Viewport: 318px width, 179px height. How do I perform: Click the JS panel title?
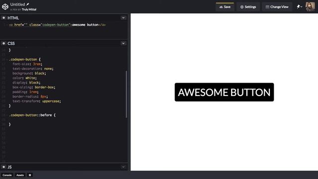[9, 167]
